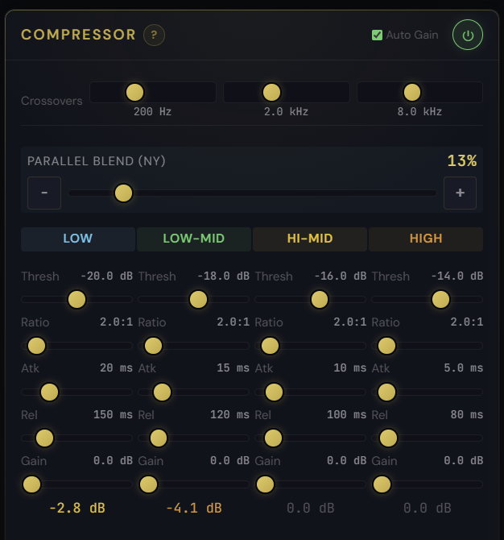Image resolution: width=504 pixels, height=540 pixels.
Task: Click the HIGH band Ratio slider
Action: click(x=428, y=346)
